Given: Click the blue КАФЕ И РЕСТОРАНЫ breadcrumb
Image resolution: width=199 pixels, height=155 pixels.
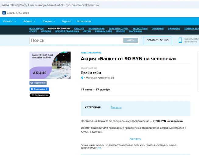Looking at the screenshot, I should (x=91, y=53).
